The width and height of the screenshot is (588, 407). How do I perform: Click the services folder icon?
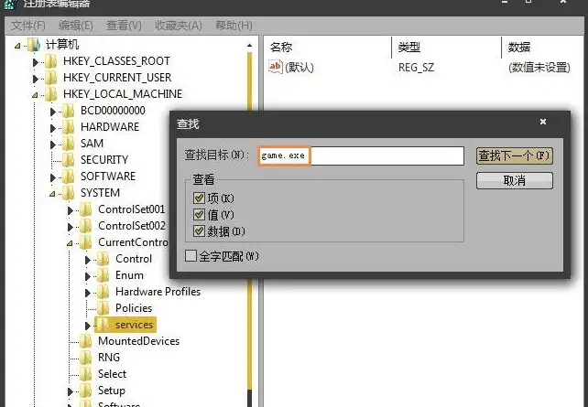103,325
